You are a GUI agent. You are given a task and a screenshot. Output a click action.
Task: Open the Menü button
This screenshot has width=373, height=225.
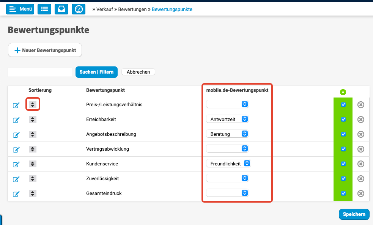(20, 9)
